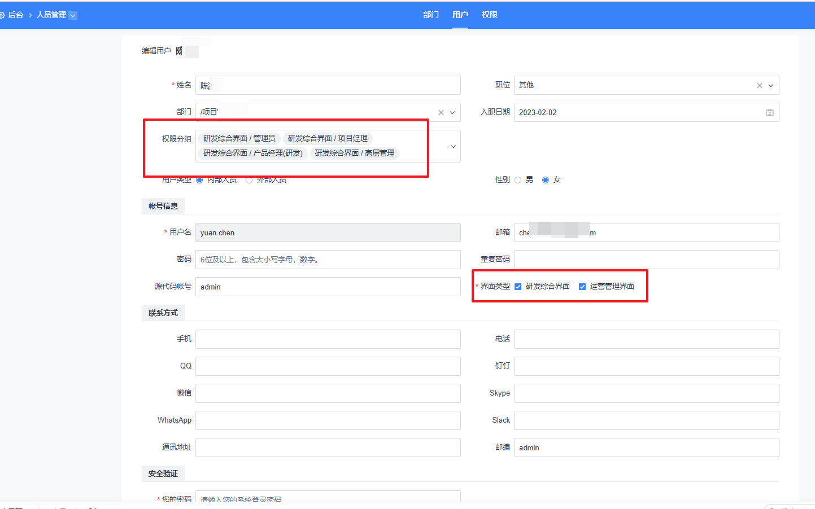
Task: Click the 入职日期 date field 2023-02-02
Action: click(x=646, y=112)
